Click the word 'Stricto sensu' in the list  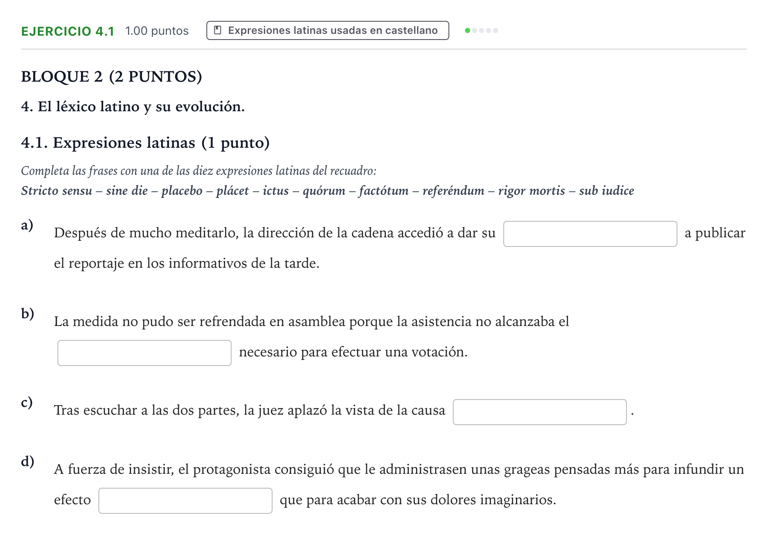coord(57,191)
